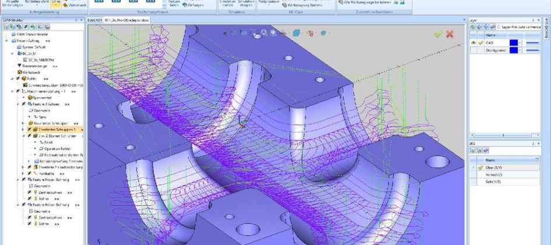Enable the Layer-Attribute verwenden checkbox

[x=497, y=27]
